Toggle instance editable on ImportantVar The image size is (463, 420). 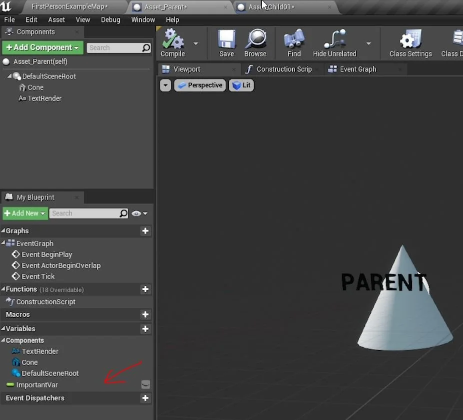[x=145, y=384]
